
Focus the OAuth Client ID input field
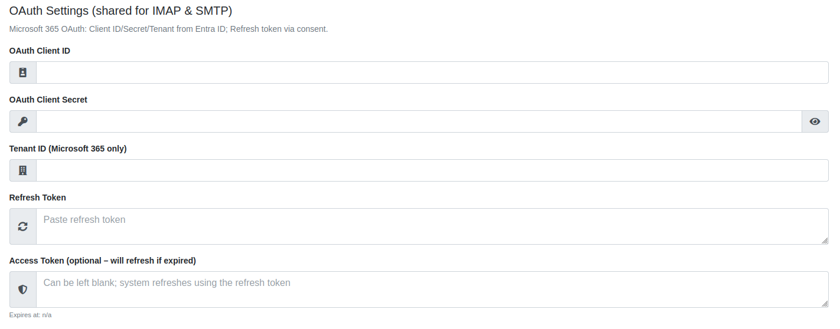coord(432,73)
